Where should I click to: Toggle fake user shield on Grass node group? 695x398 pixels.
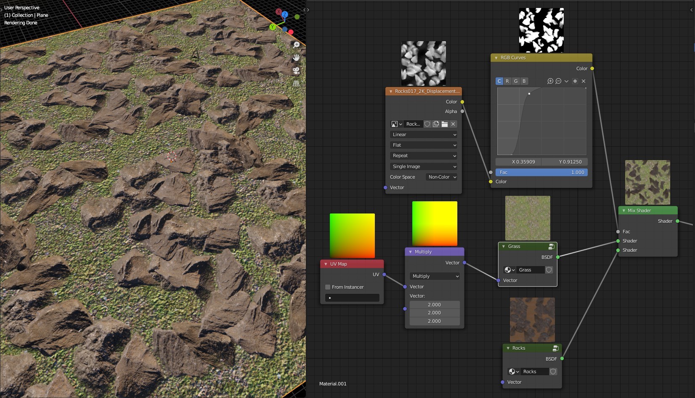pyautogui.click(x=549, y=270)
